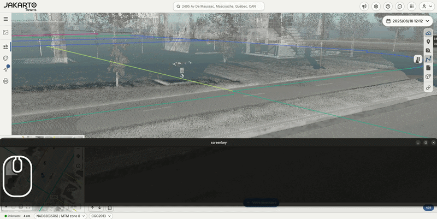Open the apps grid icon

(x=412, y=7)
